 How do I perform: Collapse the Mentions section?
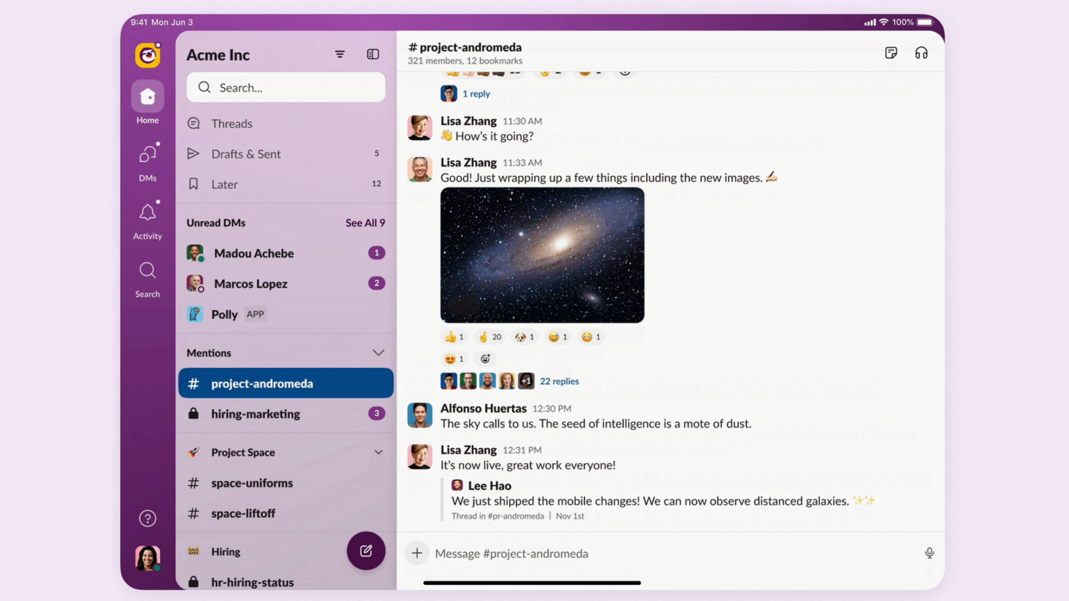click(378, 353)
